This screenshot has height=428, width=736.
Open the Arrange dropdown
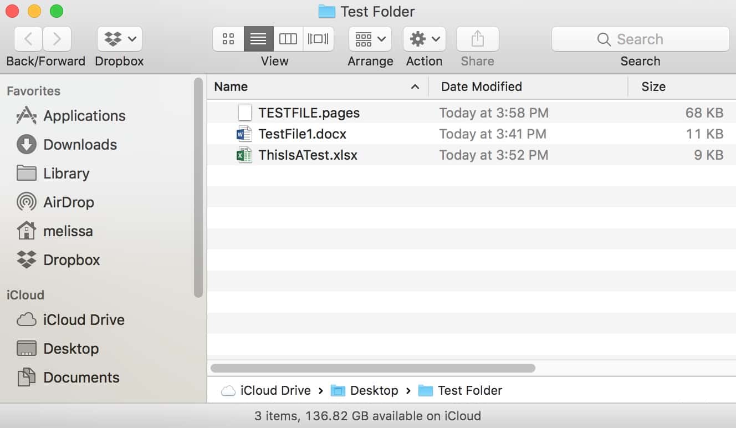coord(370,38)
